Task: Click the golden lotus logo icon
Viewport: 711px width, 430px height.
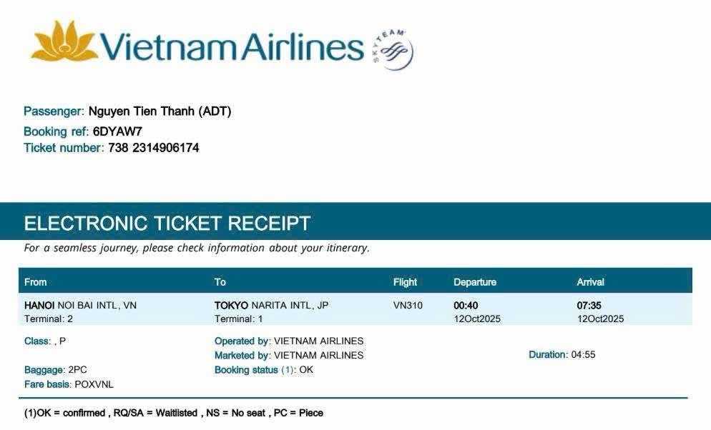Action: click(x=64, y=42)
